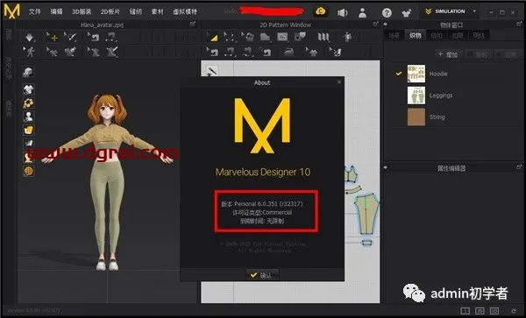Viewport: 526px width, 318px height.
Task: Select the Hoodie fabric name
Action: click(x=438, y=74)
